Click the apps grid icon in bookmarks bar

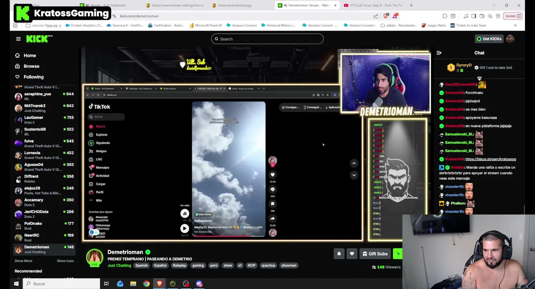click(x=15, y=25)
